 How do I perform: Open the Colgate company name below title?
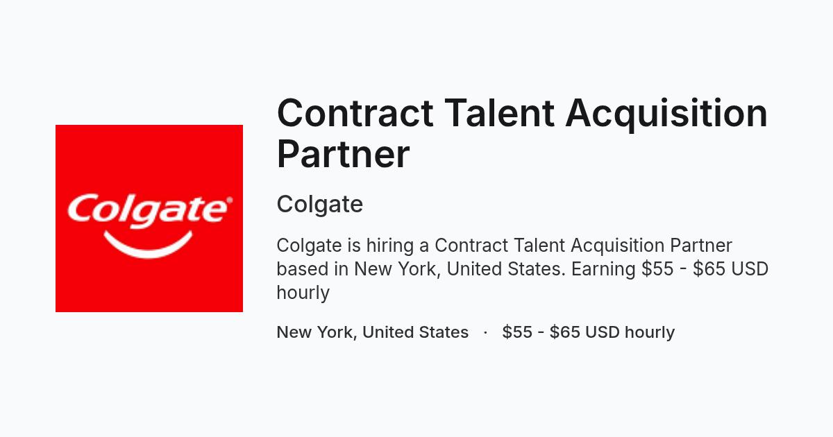320,204
